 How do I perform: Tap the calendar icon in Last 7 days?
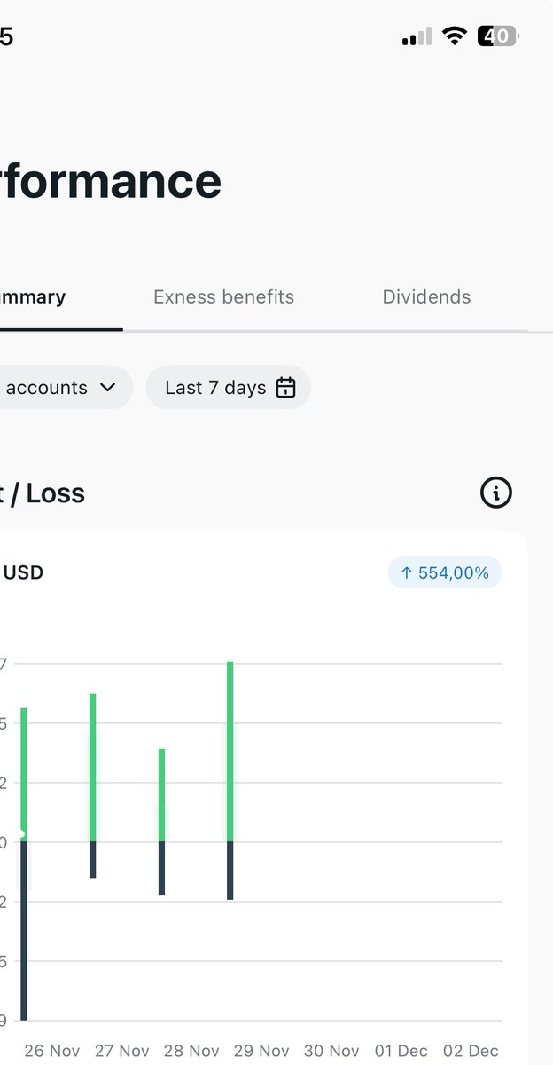(285, 388)
